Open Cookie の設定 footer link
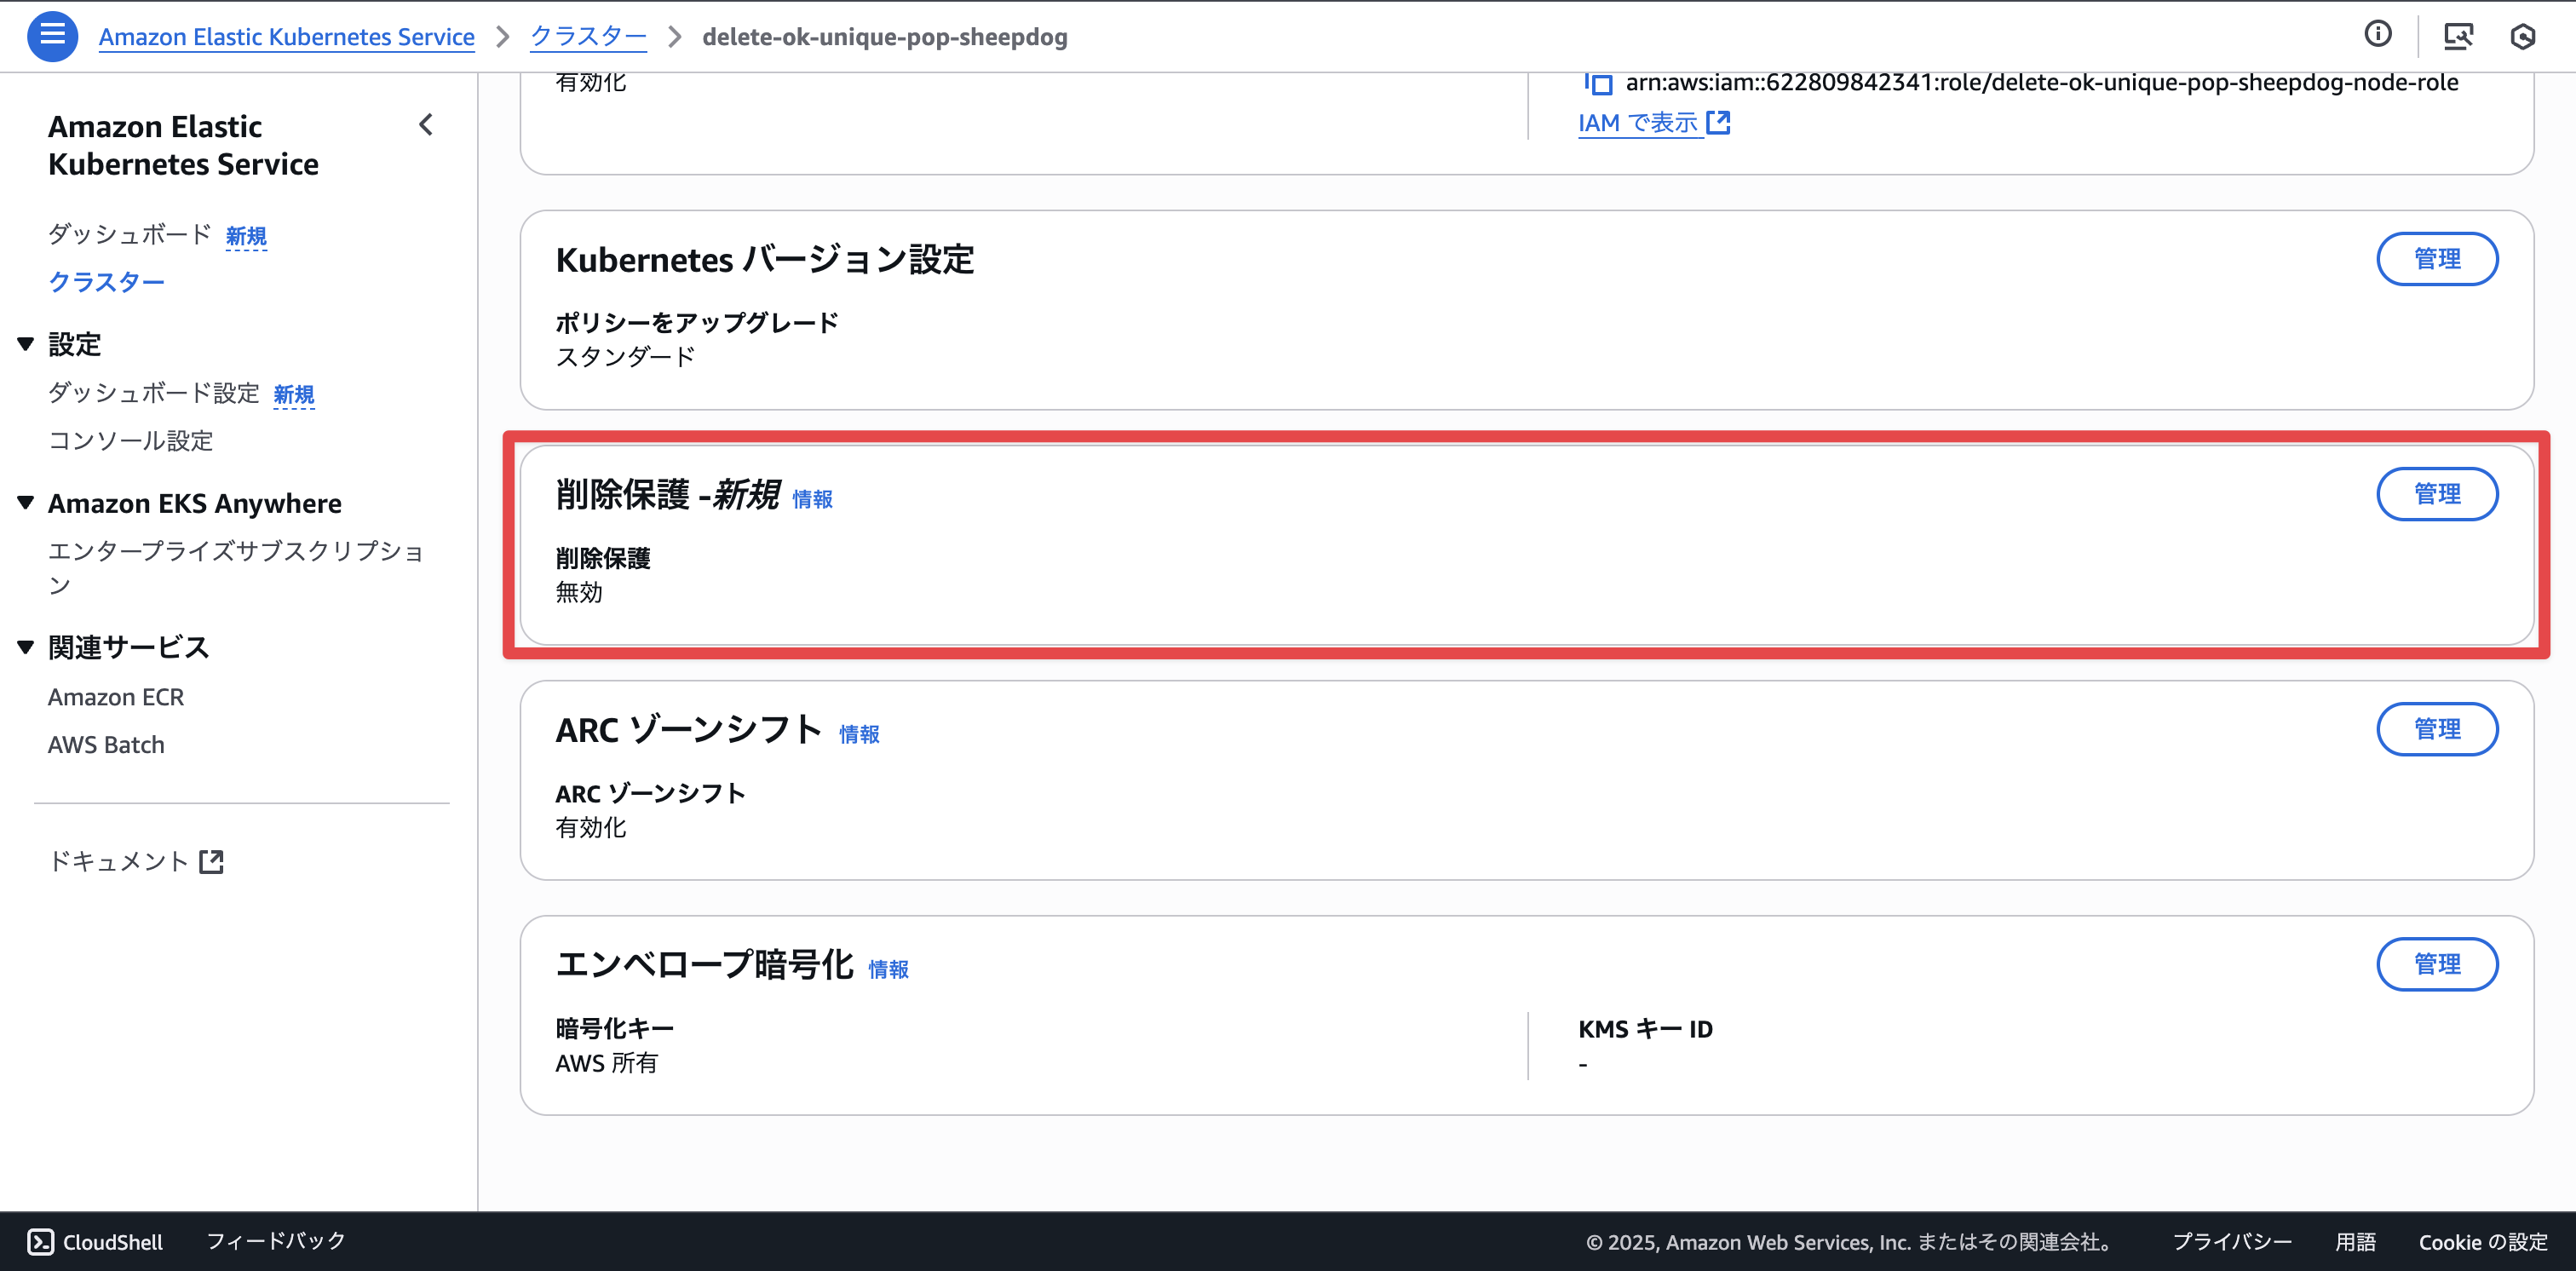This screenshot has width=2576, height=1271. (x=2483, y=1242)
